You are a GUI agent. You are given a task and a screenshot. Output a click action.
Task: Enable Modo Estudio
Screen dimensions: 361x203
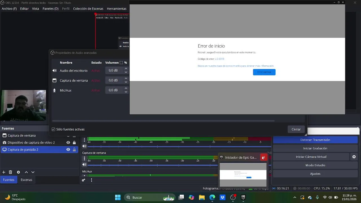click(315, 165)
